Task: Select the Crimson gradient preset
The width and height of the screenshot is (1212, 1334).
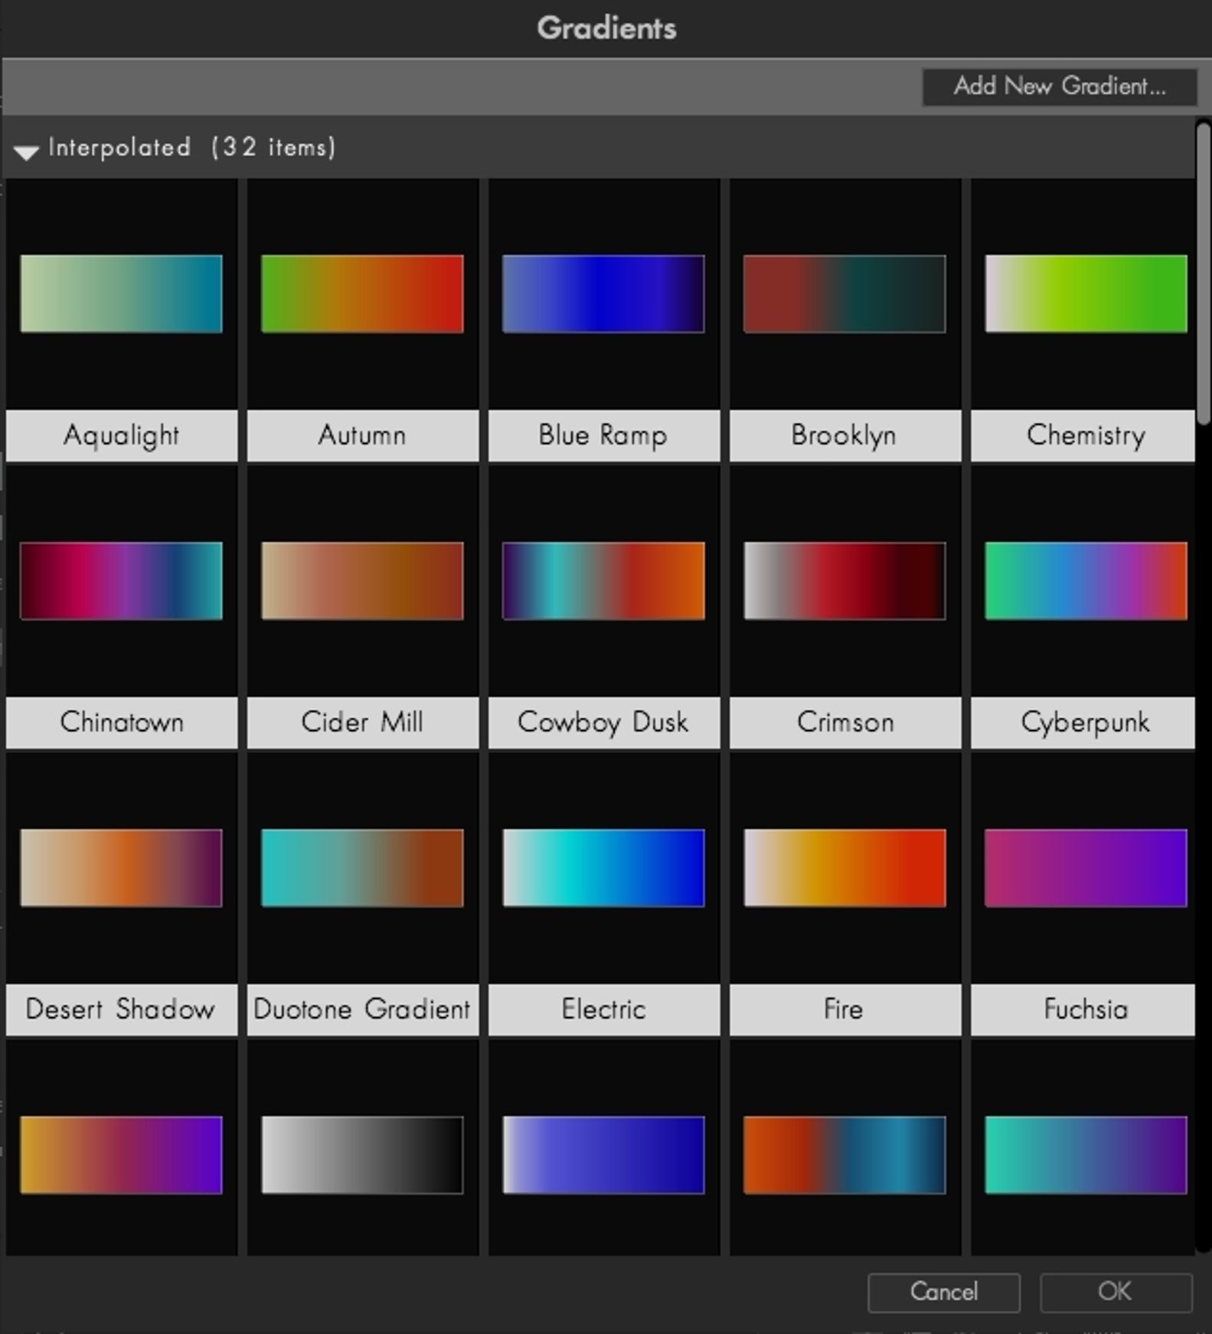Action: [x=844, y=581]
